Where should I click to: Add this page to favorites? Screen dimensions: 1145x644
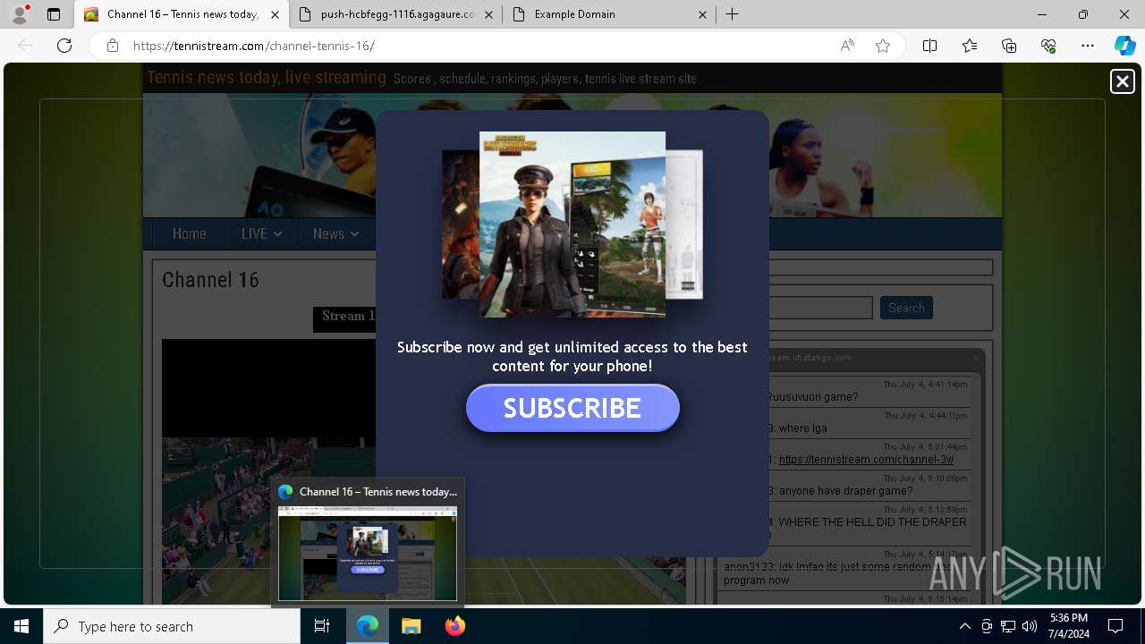(x=883, y=46)
